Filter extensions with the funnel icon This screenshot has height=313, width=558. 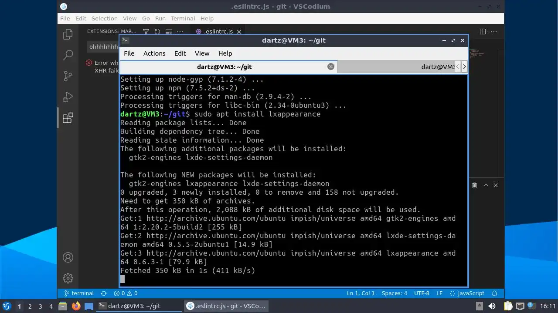[146, 31]
